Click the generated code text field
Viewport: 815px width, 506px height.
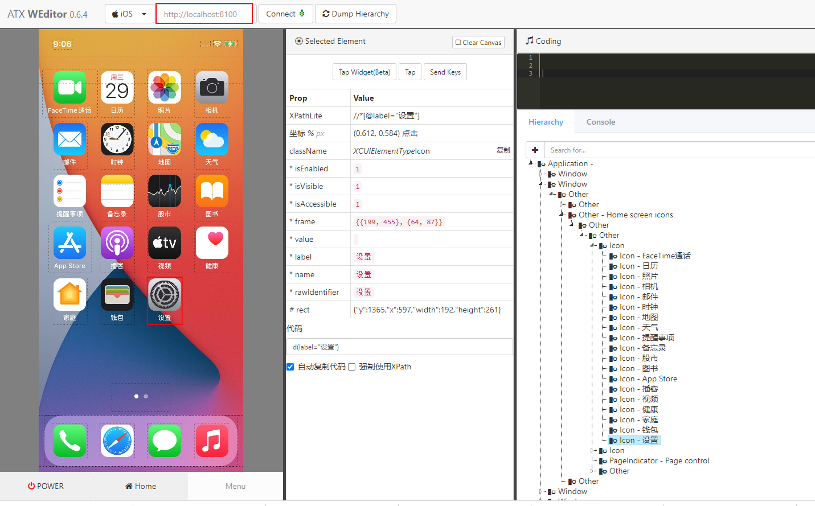399,347
